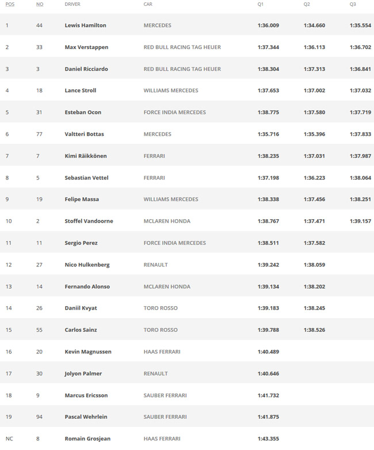This screenshot has height=450, width=374.
Task: Select Fernando Alonso driver name
Action: [87, 287]
